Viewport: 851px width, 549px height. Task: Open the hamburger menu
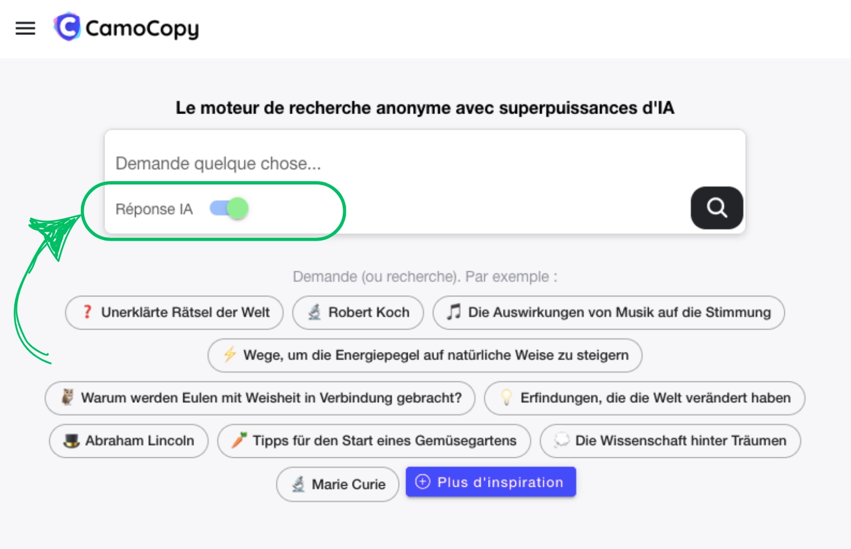click(x=25, y=28)
